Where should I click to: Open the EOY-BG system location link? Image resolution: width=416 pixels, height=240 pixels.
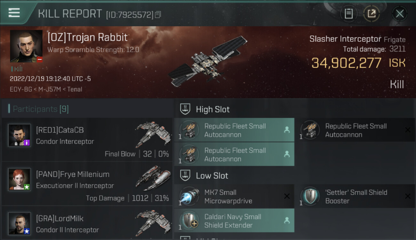pos(20,89)
